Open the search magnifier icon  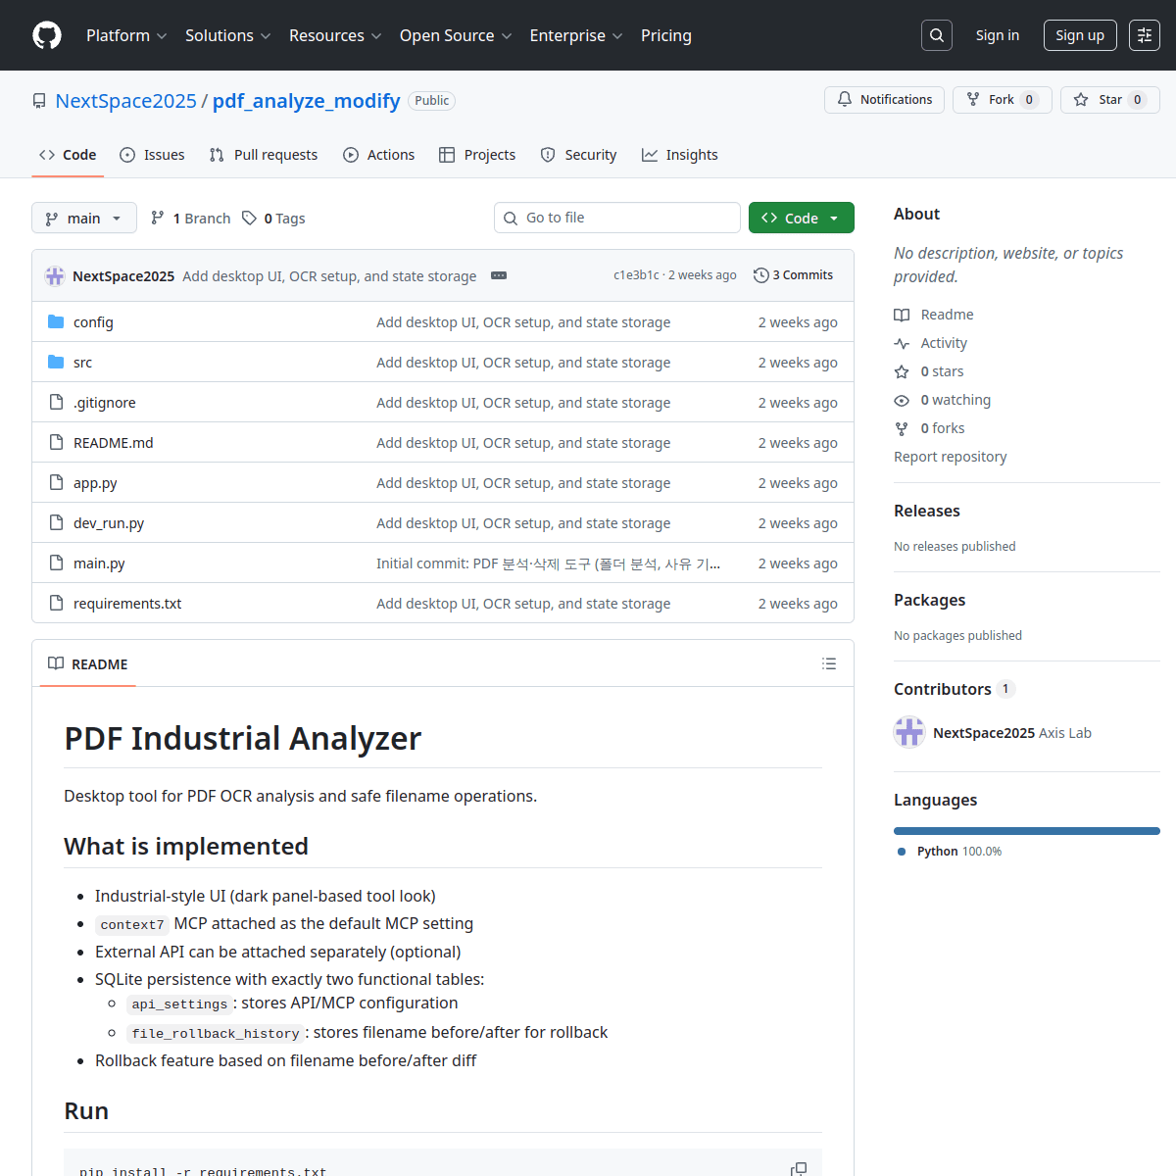pos(937,35)
